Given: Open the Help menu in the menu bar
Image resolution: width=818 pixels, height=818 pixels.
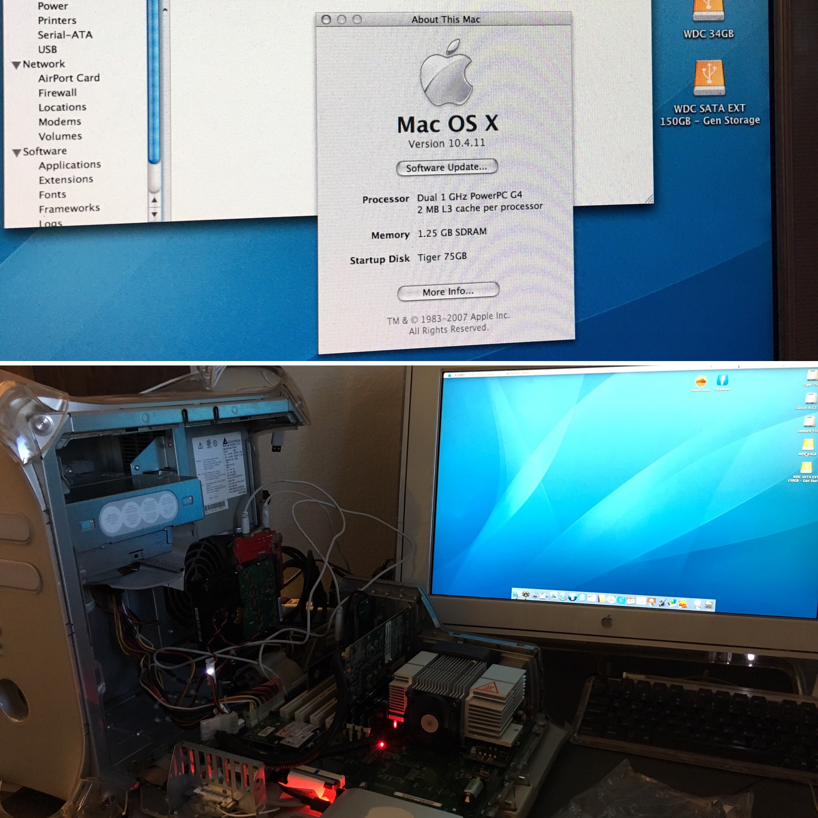Looking at the screenshot, I should click(x=526, y=373).
